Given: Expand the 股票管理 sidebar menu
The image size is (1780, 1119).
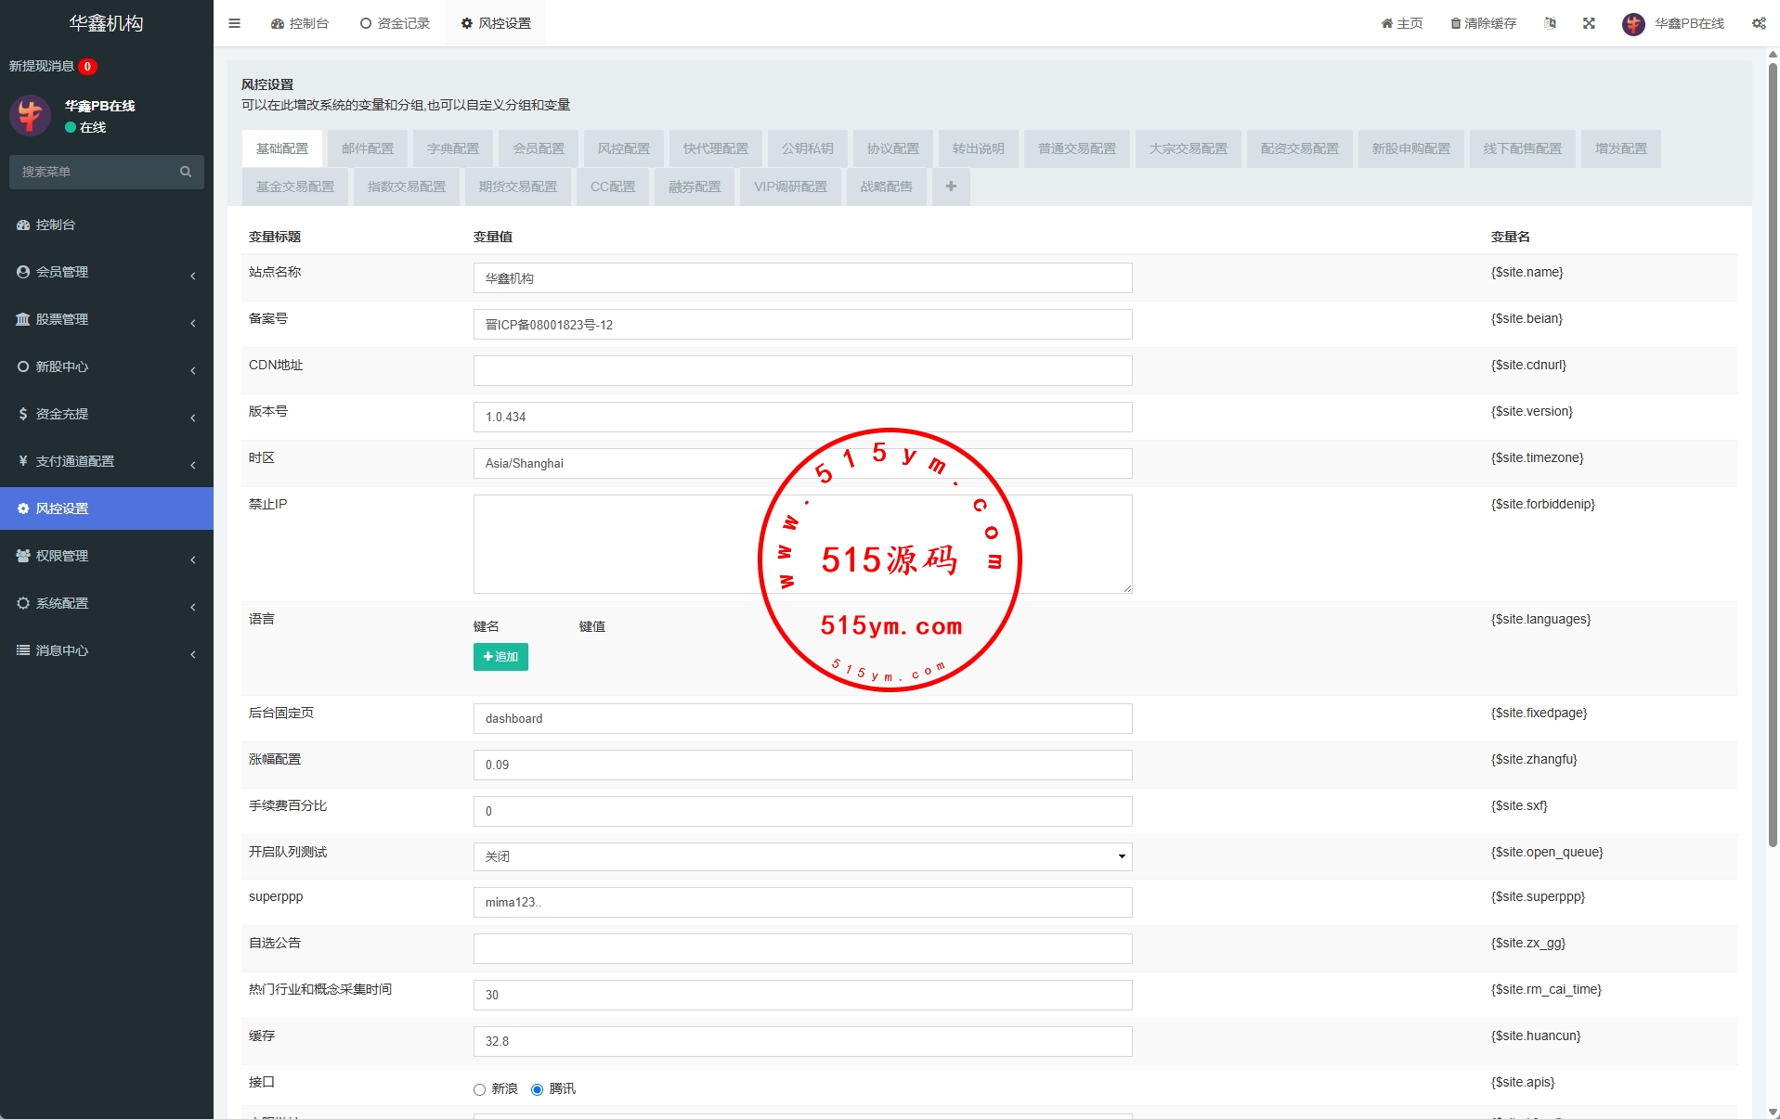Looking at the screenshot, I should 107,319.
